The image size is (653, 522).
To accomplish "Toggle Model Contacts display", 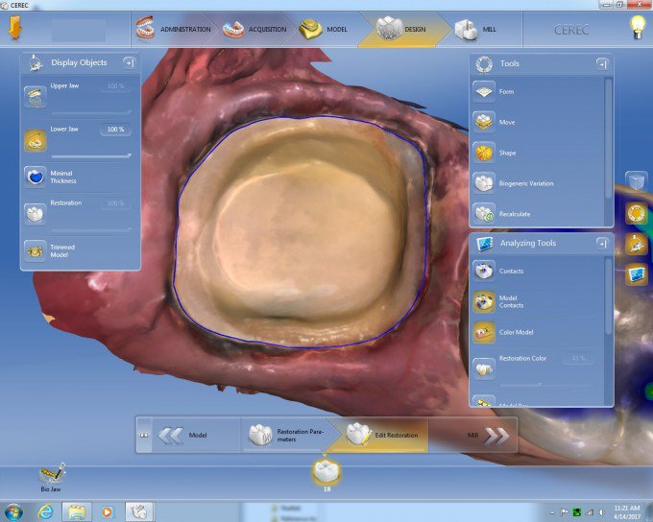I will [484, 302].
